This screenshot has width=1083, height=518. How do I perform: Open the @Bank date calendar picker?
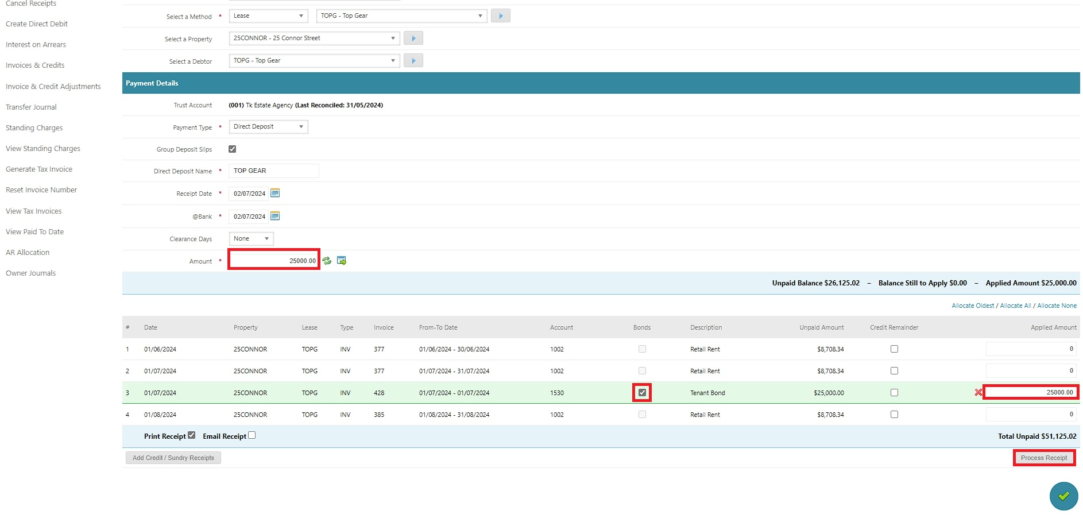point(275,216)
